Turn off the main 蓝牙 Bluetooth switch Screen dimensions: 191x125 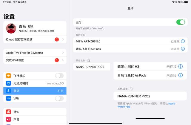coord(181,22)
